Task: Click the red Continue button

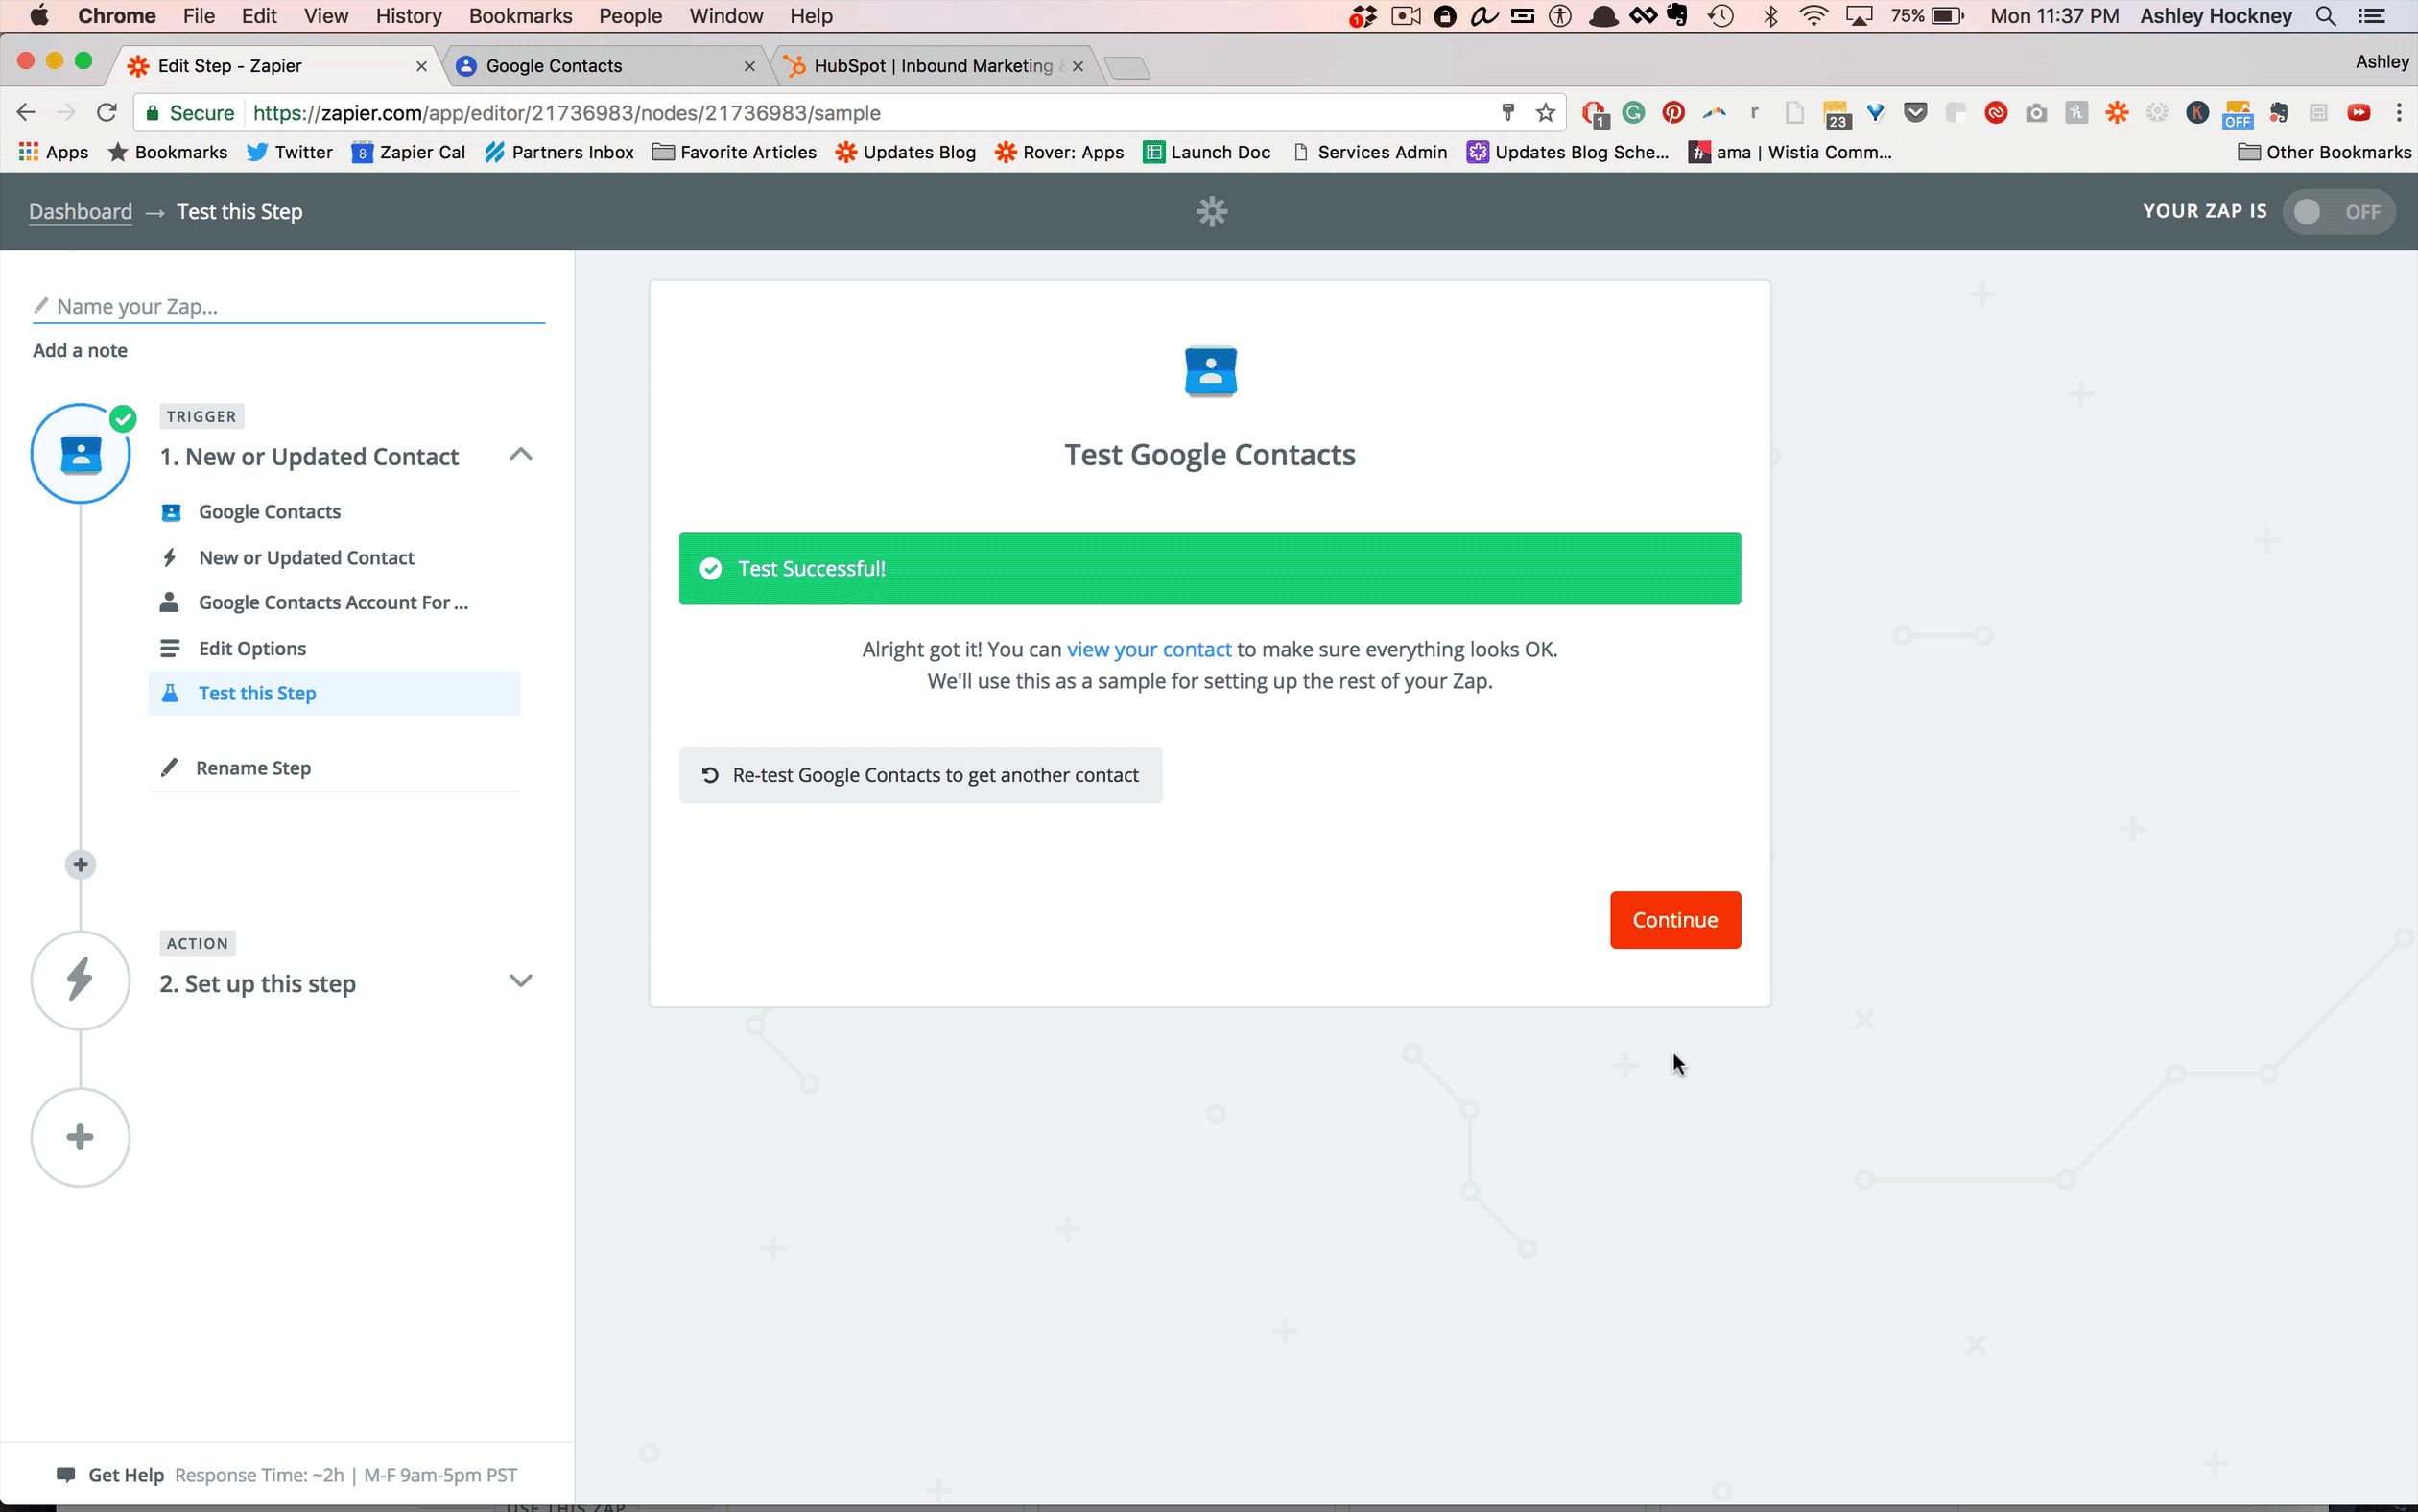Action: click(x=1674, y=920)
